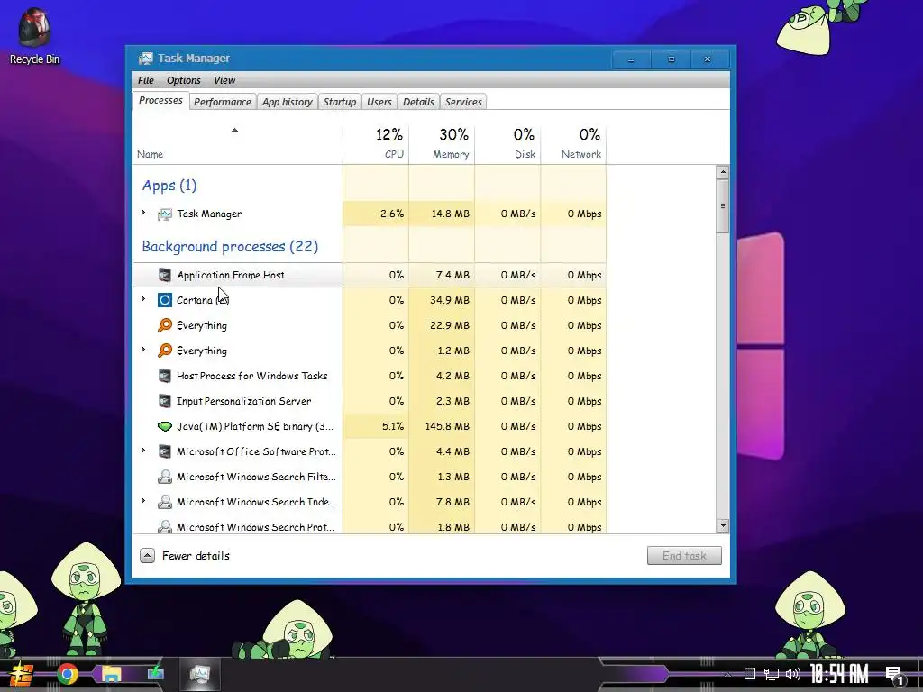
Task: Click the 34.9 MB memory value for Cortana
Action: (x=450, y=300)
